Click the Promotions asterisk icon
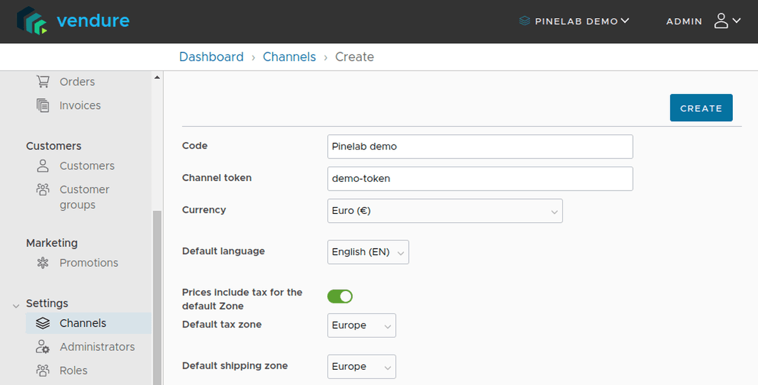 (x=43, y=263)
